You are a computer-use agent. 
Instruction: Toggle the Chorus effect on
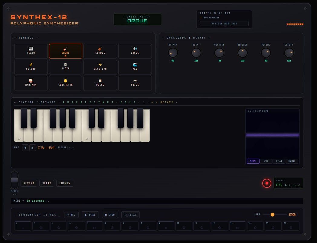[x=64, y=183]
